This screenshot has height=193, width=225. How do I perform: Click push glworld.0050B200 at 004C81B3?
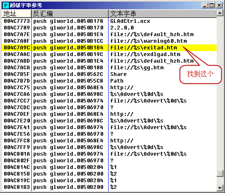[68, 187]
